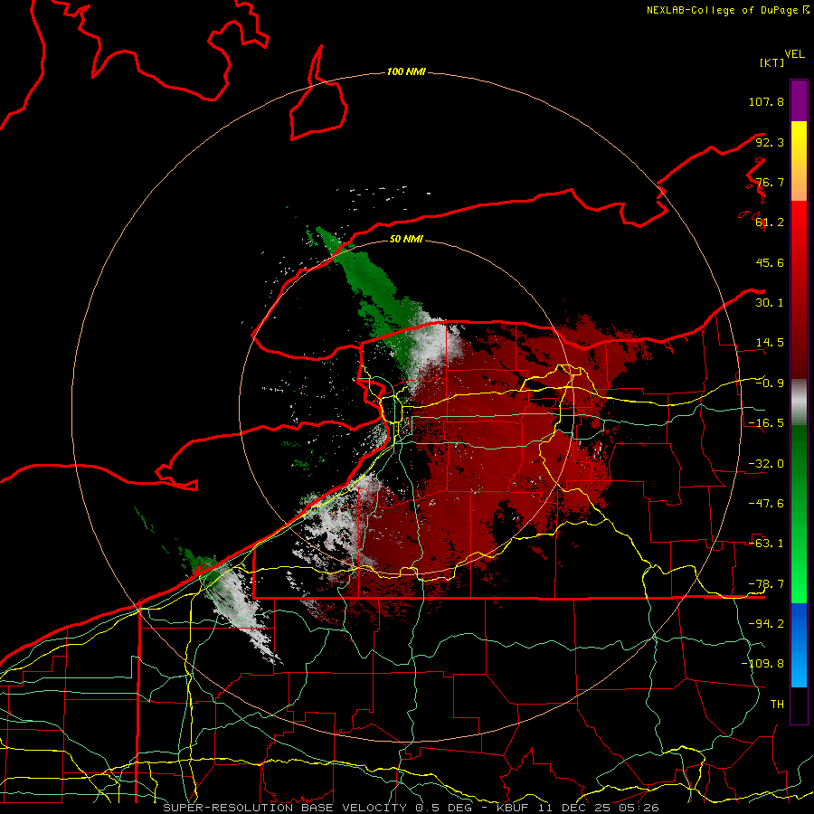This screenshot has width=814, height=814.
Task: Click the -0.9 velocity scale value
Action: pyautogui.click(x=770, y=383)
